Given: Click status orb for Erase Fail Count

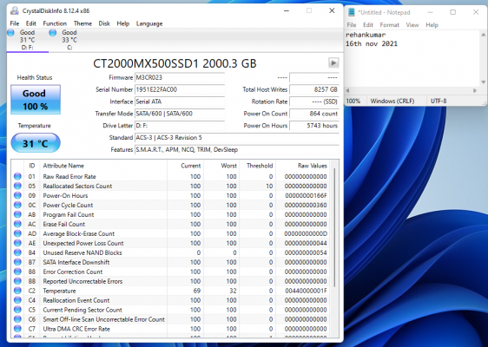Looking at the screenshot, I should pos(17,224).
